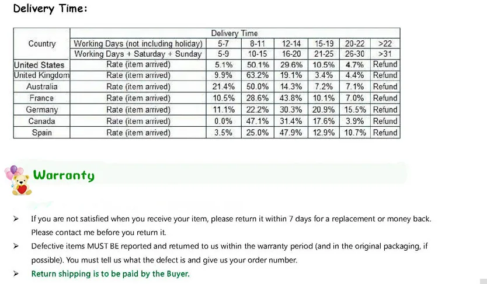
Task: Select the United States country cell
Action: (x=41, y=65)
